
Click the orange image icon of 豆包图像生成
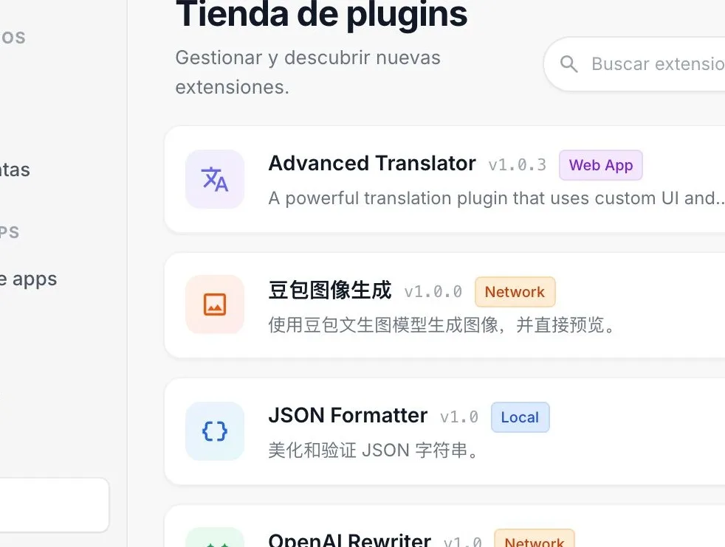pyautogui.click(x=215, y=304)
